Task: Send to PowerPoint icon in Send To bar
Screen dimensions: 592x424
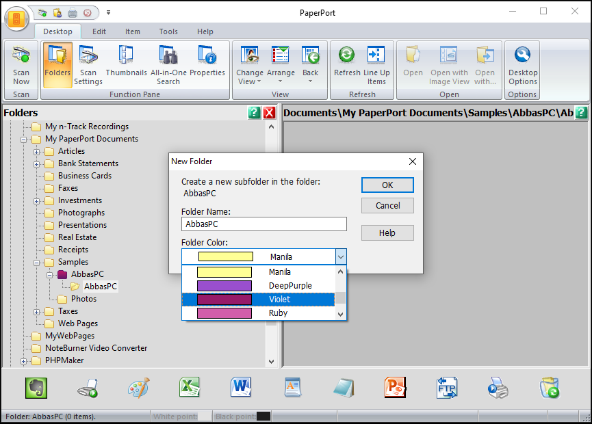Action: click(x=396, y=387)
